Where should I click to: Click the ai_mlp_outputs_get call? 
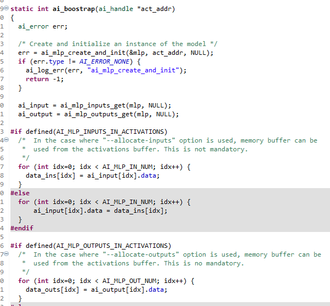tap(99, 115)
